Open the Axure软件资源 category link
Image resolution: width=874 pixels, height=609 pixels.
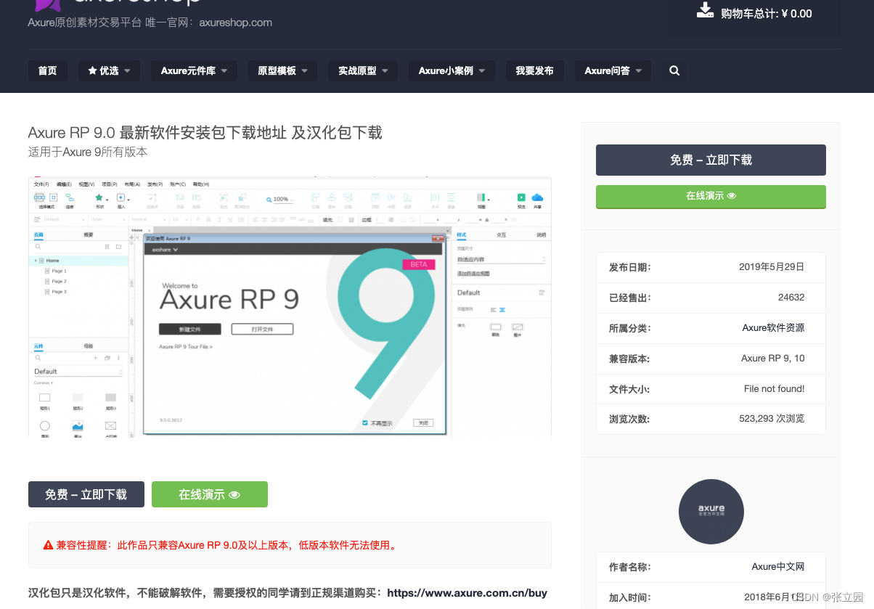[773, 327]
